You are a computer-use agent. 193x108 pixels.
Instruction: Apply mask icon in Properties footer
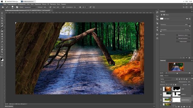coord(184,58)
